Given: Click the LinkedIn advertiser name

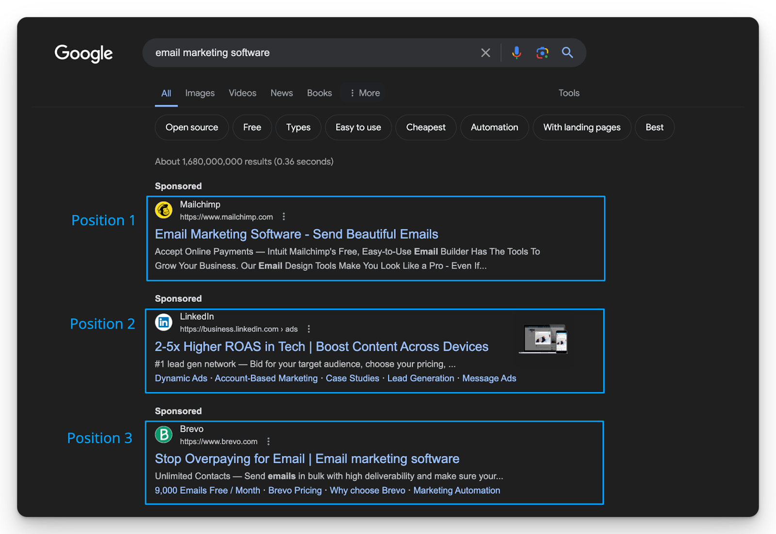Looking at the screenshot, I should click(x=197, y=317).
